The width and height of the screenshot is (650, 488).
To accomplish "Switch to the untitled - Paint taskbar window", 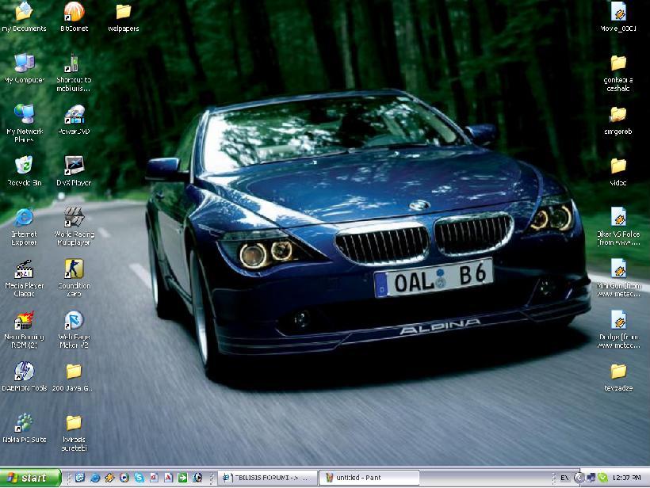I will point(369,478).
